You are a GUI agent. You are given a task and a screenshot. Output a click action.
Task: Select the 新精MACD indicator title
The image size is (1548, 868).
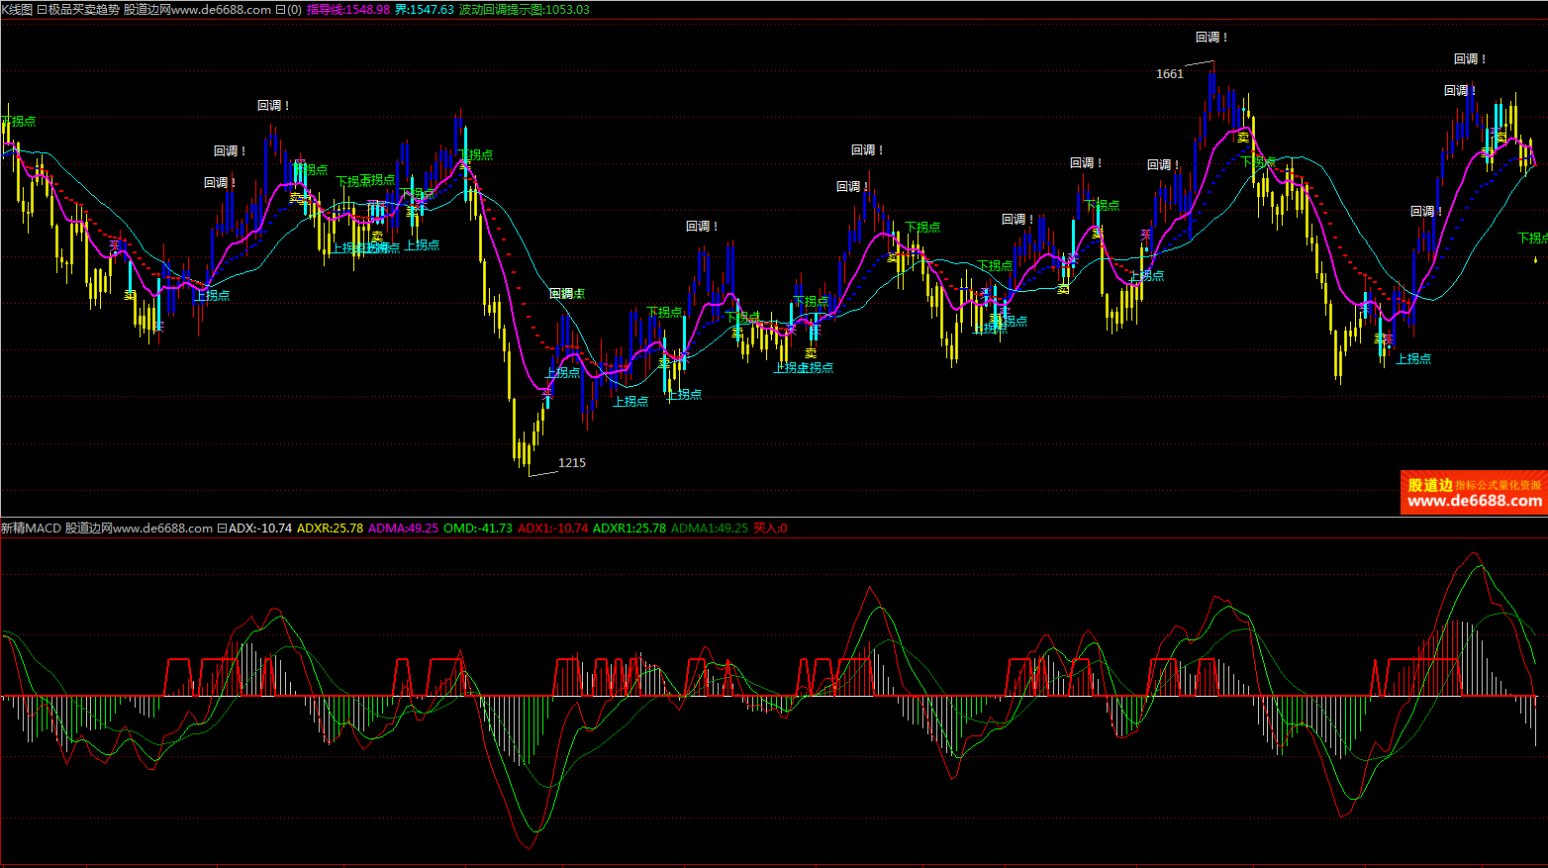[31, 529]
